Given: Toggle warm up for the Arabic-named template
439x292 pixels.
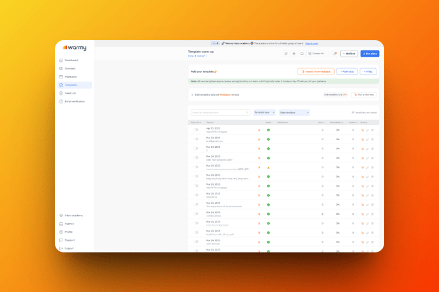Looking at the screenshot, I should coord(196,233).
